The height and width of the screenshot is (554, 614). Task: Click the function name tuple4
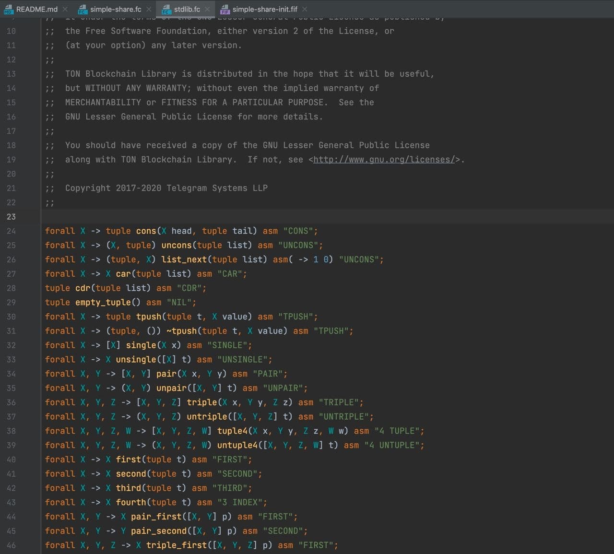point(232,431)
